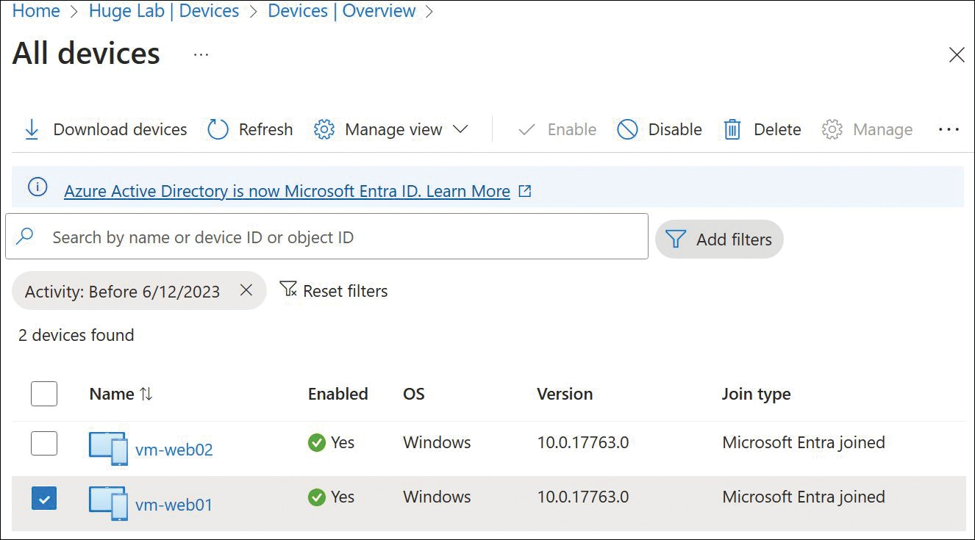
Task: Open the toolbar overflow ellipsis
Action: click(x=949, y=129)
